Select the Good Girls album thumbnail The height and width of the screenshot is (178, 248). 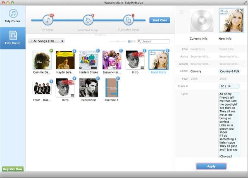158,60
